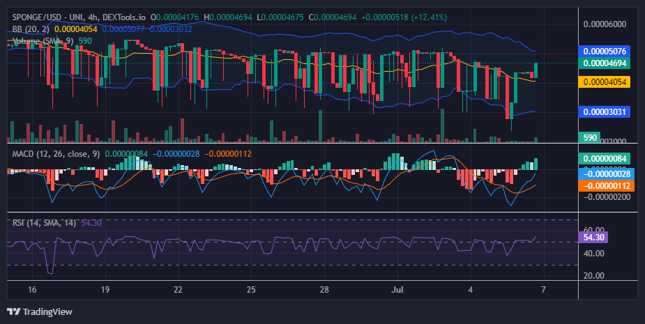Click the 40.00 RSI axis label
The width and height of the screenshot is (645, 324).
593,254
